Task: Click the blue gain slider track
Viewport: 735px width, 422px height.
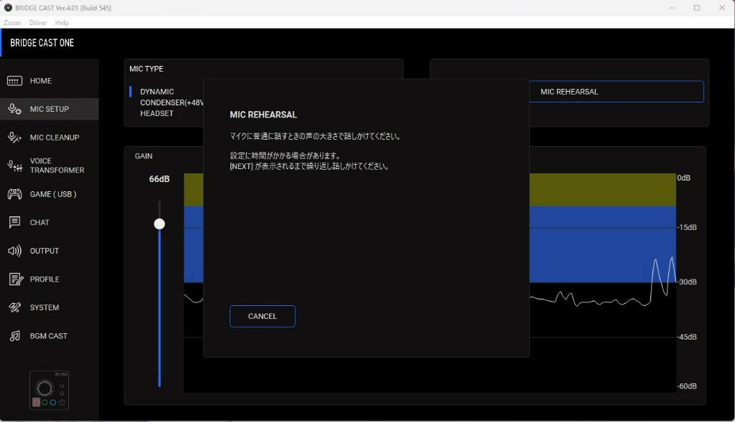Action: pos(159,309)
